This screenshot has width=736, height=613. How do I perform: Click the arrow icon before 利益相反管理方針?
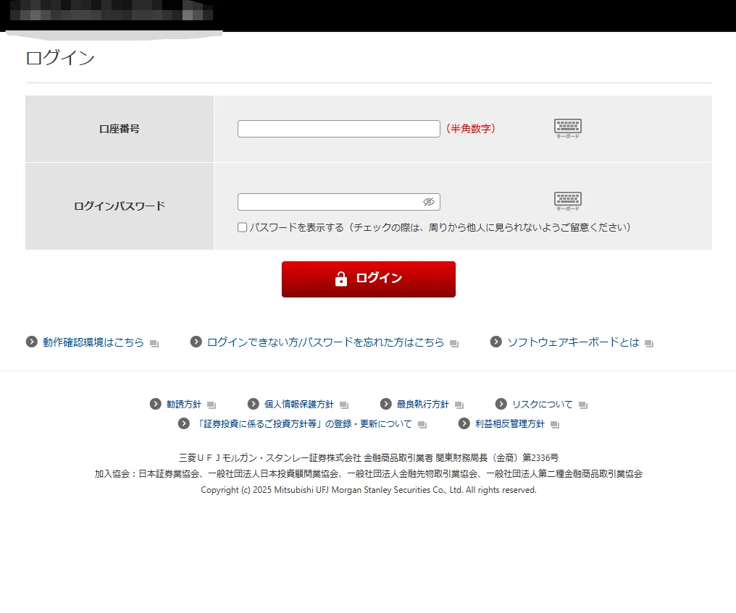[x=464, y=423]
